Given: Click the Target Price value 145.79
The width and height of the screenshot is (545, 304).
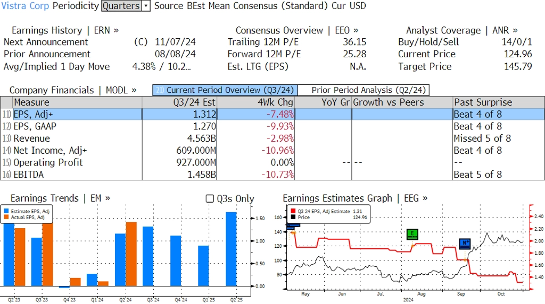Looking at the screenshot, I should [518, 66].
